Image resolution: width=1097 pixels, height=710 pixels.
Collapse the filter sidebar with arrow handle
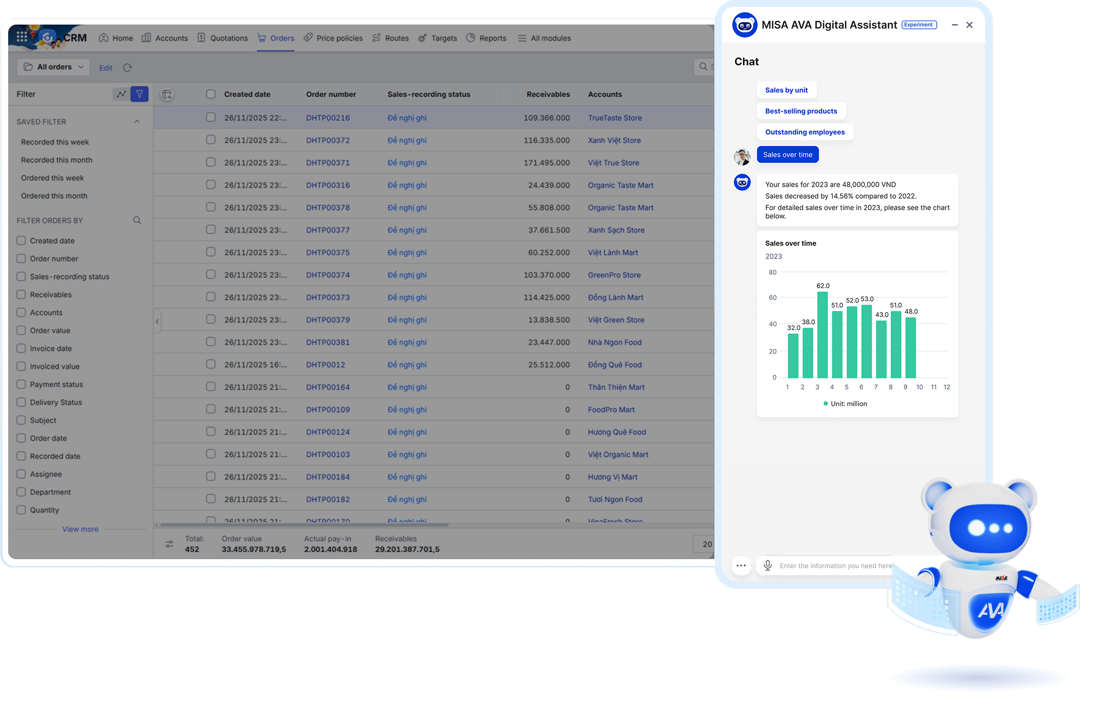(x=157, y=322)
